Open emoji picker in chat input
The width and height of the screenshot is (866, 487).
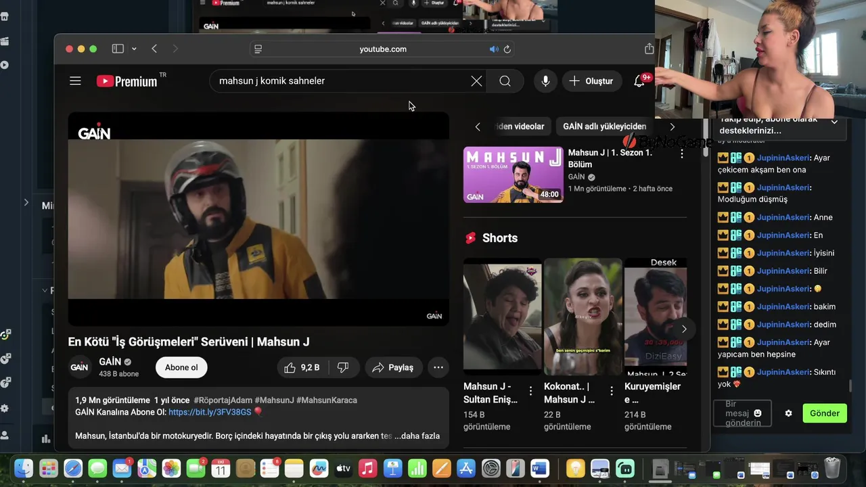point(758,413)
